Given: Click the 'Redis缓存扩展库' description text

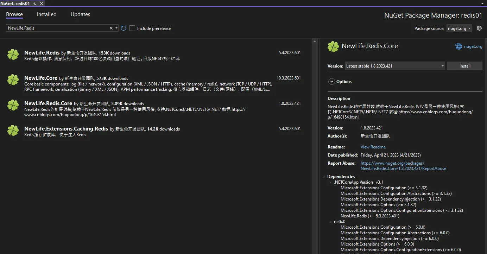Looking at the screenshot, I should (x=55, y=135).
